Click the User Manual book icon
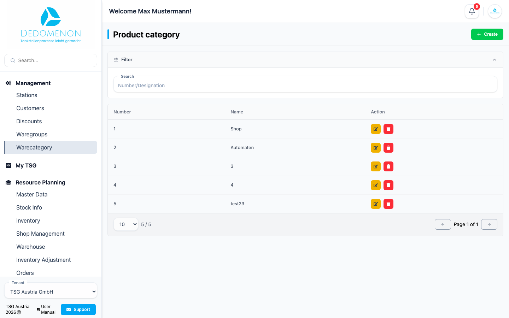Image resolution: width=509 pixels, height=318 pixels. click(38, 310)
